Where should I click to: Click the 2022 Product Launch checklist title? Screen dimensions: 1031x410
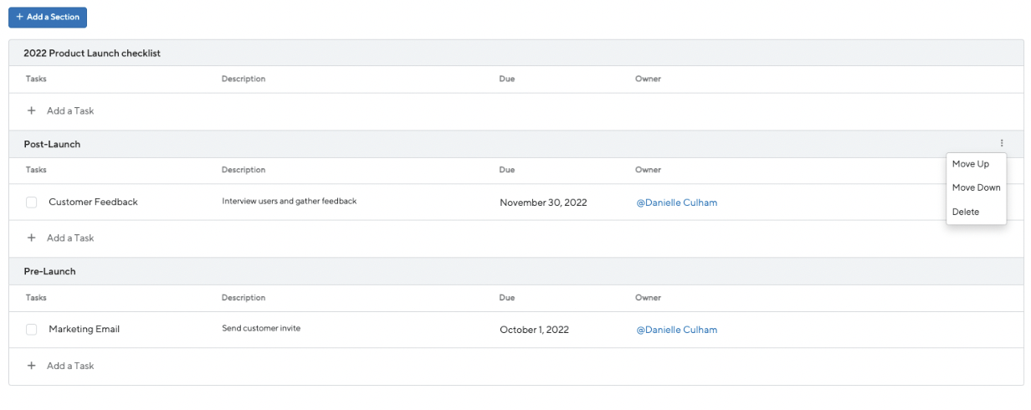click(x=92, y=53)
